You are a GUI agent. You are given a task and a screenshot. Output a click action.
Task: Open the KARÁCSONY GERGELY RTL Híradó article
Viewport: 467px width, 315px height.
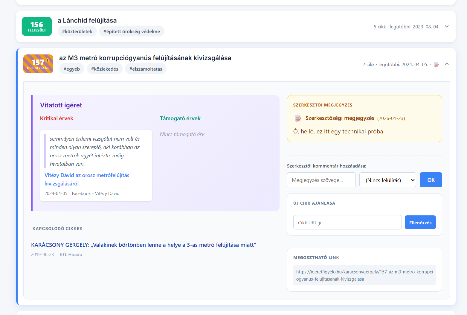click(144, 245)
